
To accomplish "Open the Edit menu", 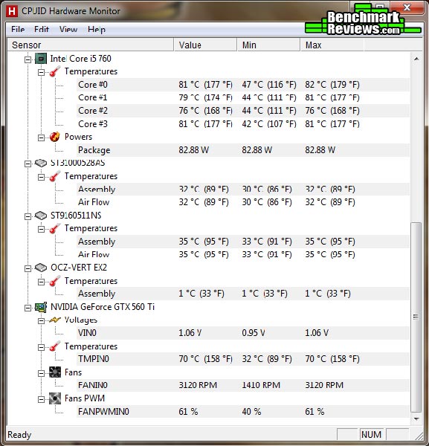I will (42, 29).
